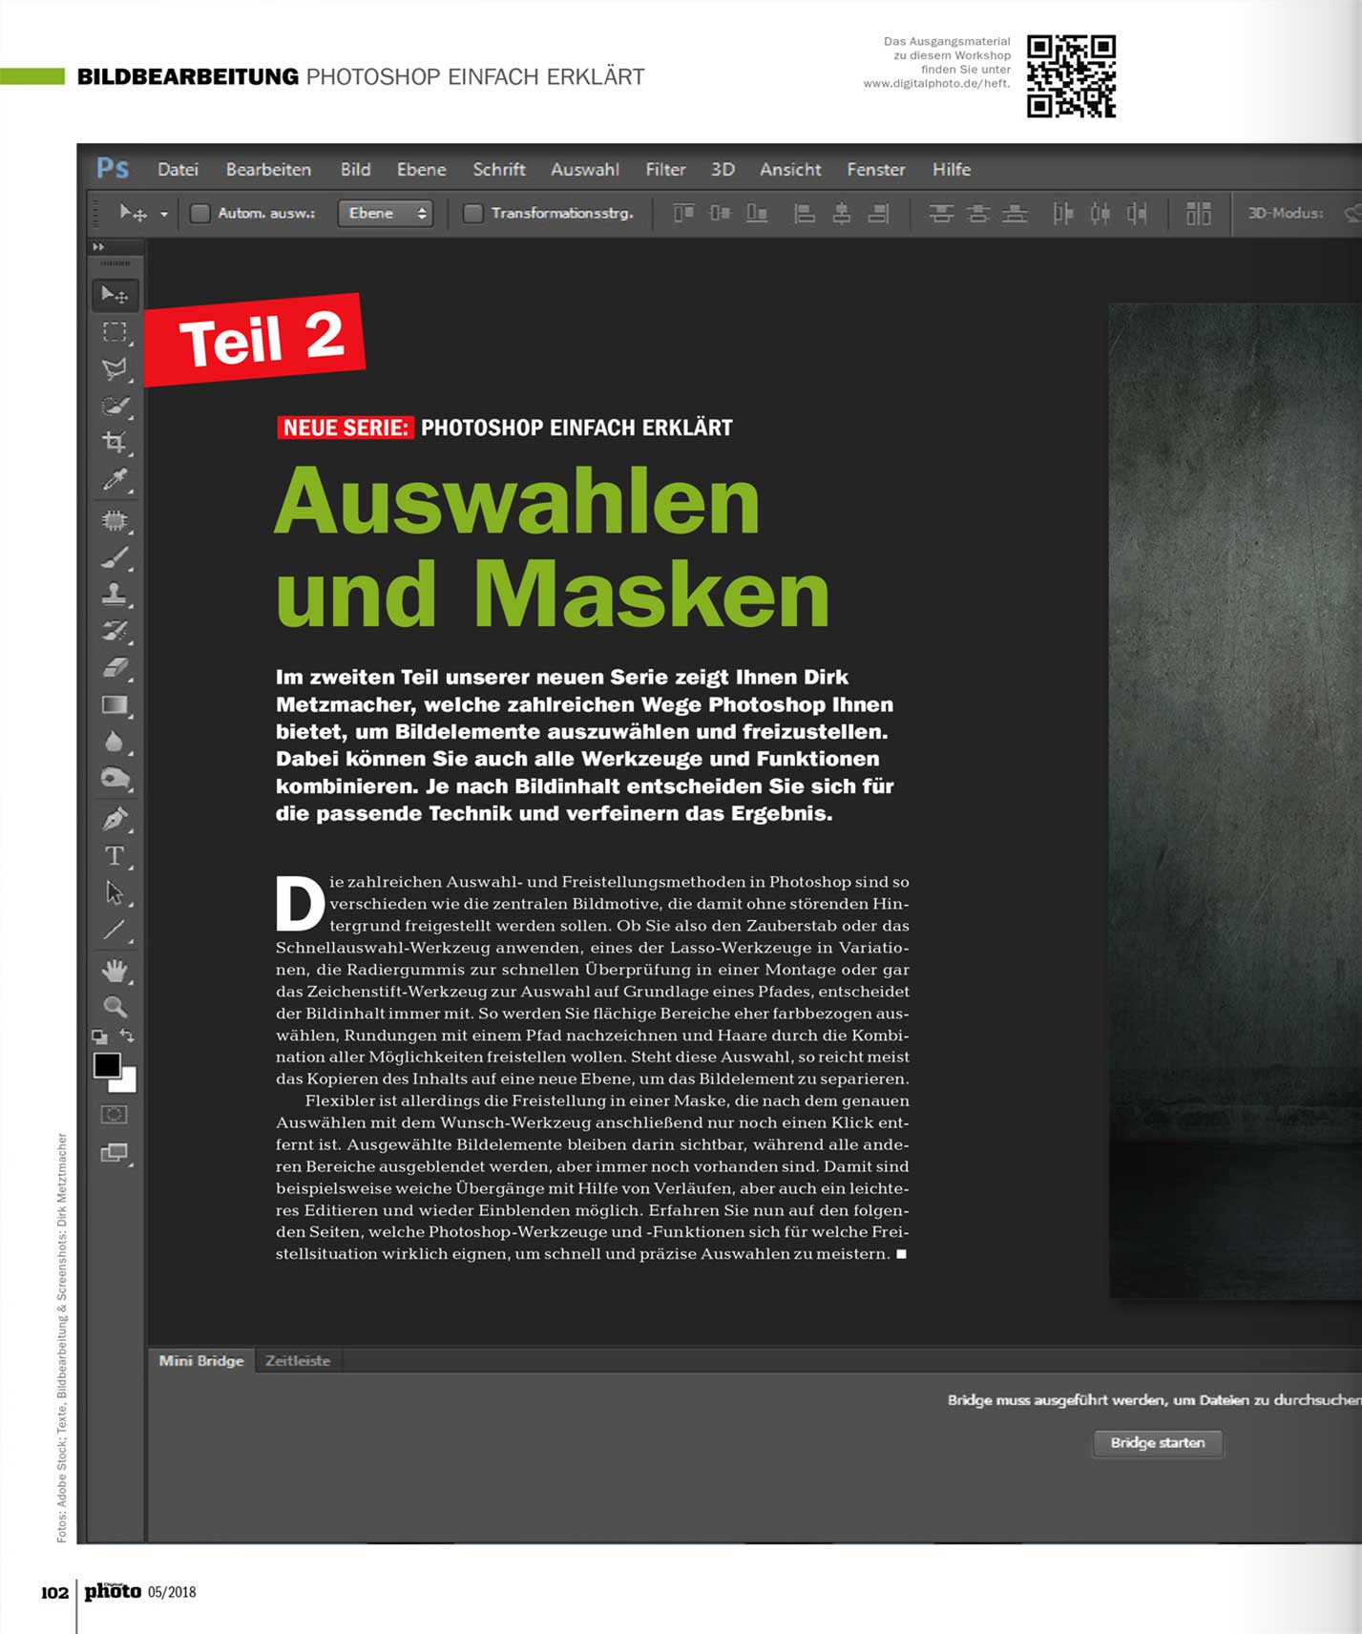The image size is (1362, 1634).
Task: Distribute vertical centers in options bar
Action: point(977,213)
